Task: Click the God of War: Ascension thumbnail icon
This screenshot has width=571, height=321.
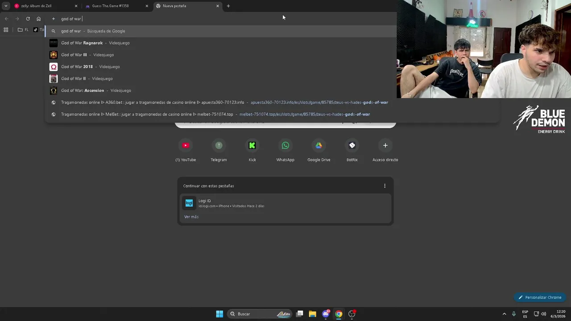Action: [x=54, y=91]
